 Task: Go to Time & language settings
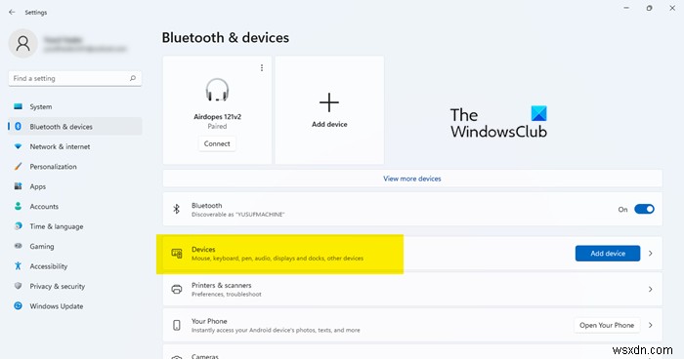coord(75,226)
